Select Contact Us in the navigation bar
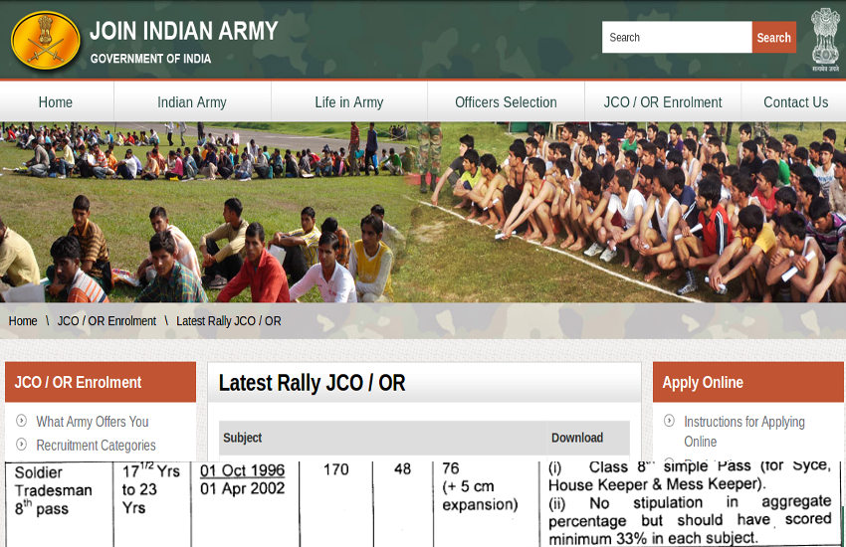Viewport: 846px width, 547px height. tap(795, 102)
